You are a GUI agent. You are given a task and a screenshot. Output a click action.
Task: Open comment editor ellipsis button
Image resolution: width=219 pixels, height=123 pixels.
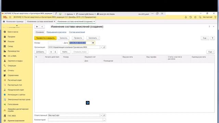coord(104,120)
